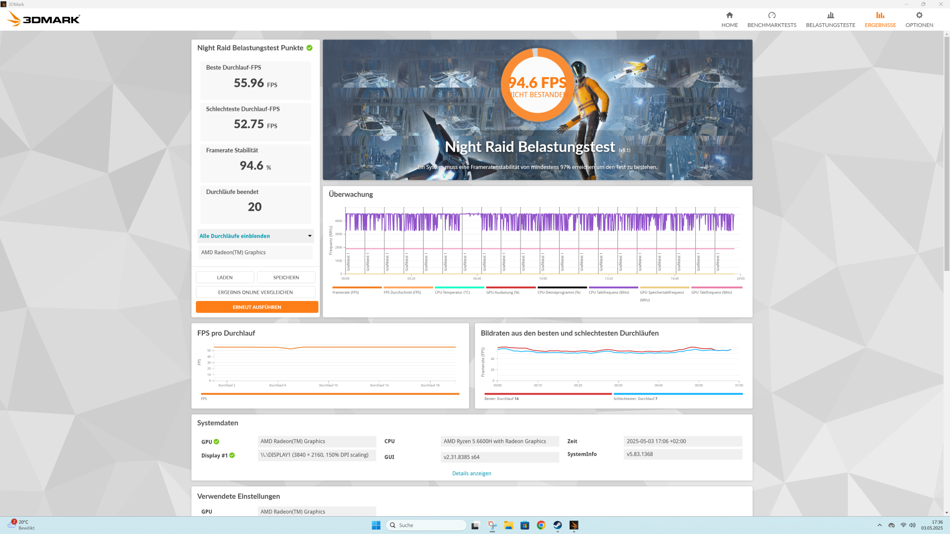This screenshot has width=950, height=534.
Task: Click the SystemInfo version v5.83.1368
Action: 683,454
